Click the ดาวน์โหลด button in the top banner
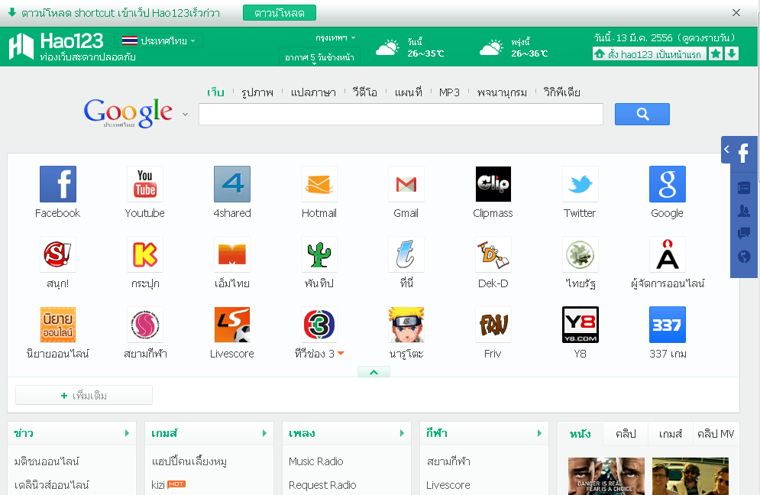This screenshot has width=760, height=495. [x=280, y=13]
